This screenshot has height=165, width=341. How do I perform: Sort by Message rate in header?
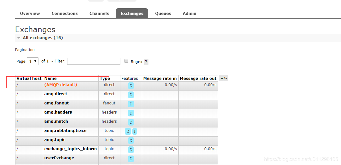[160, 78]
